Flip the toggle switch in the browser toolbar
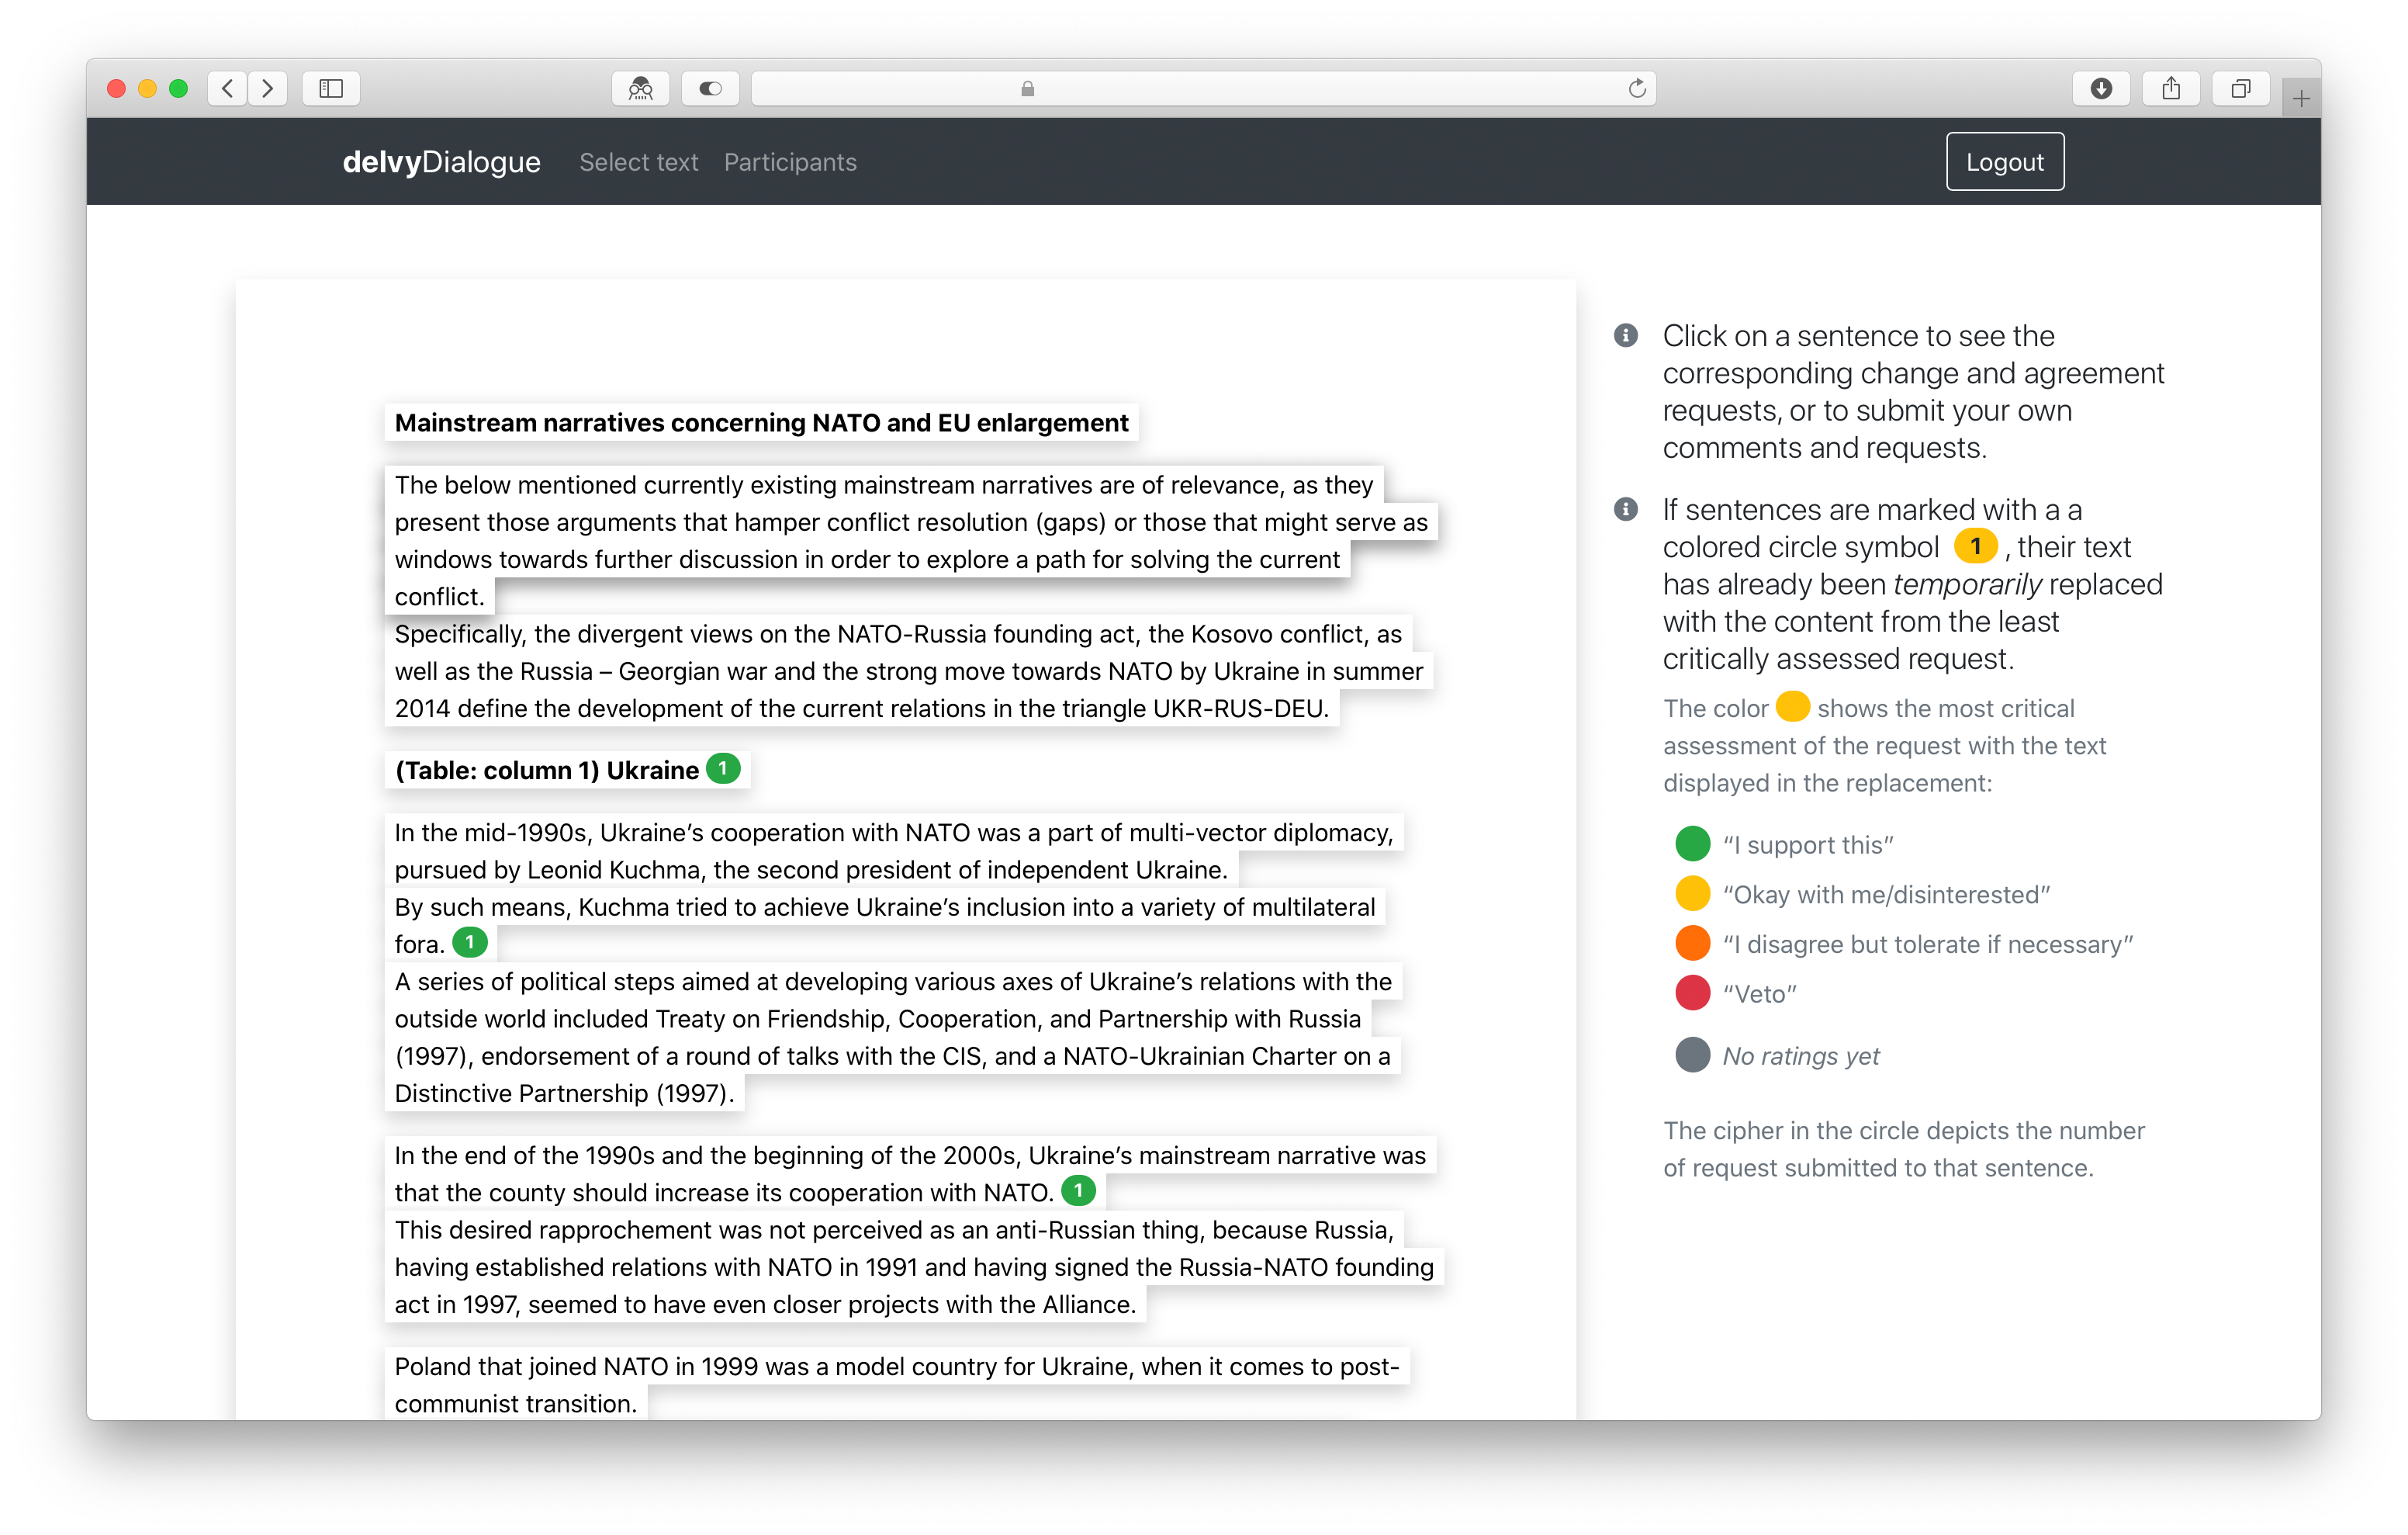The width and height of the screenshot is (2408, 1535). coord(710,88)
